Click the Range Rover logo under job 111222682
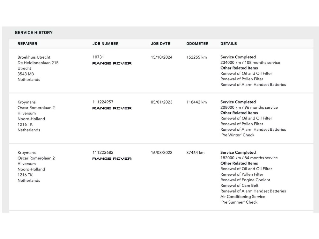Screen dimensions: 319x239 (112, 159)
